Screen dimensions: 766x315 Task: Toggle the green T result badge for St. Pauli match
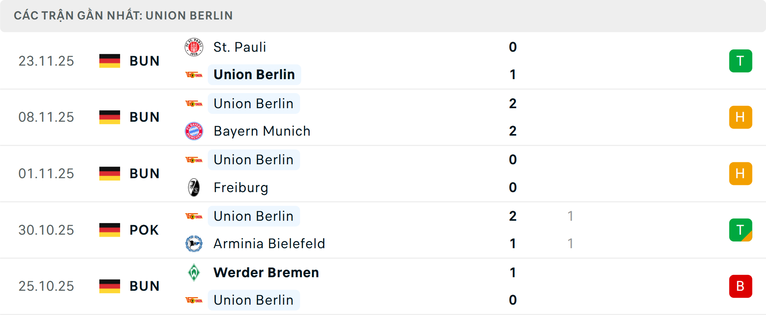pyautogui.click(x=741, y=61)
